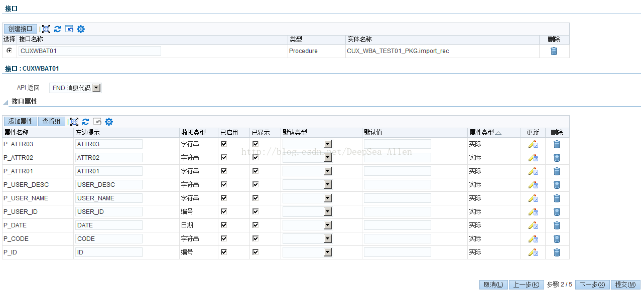Click the 取消 button
This screenshot has width=644, height=293.
click(x=494, y=284)
